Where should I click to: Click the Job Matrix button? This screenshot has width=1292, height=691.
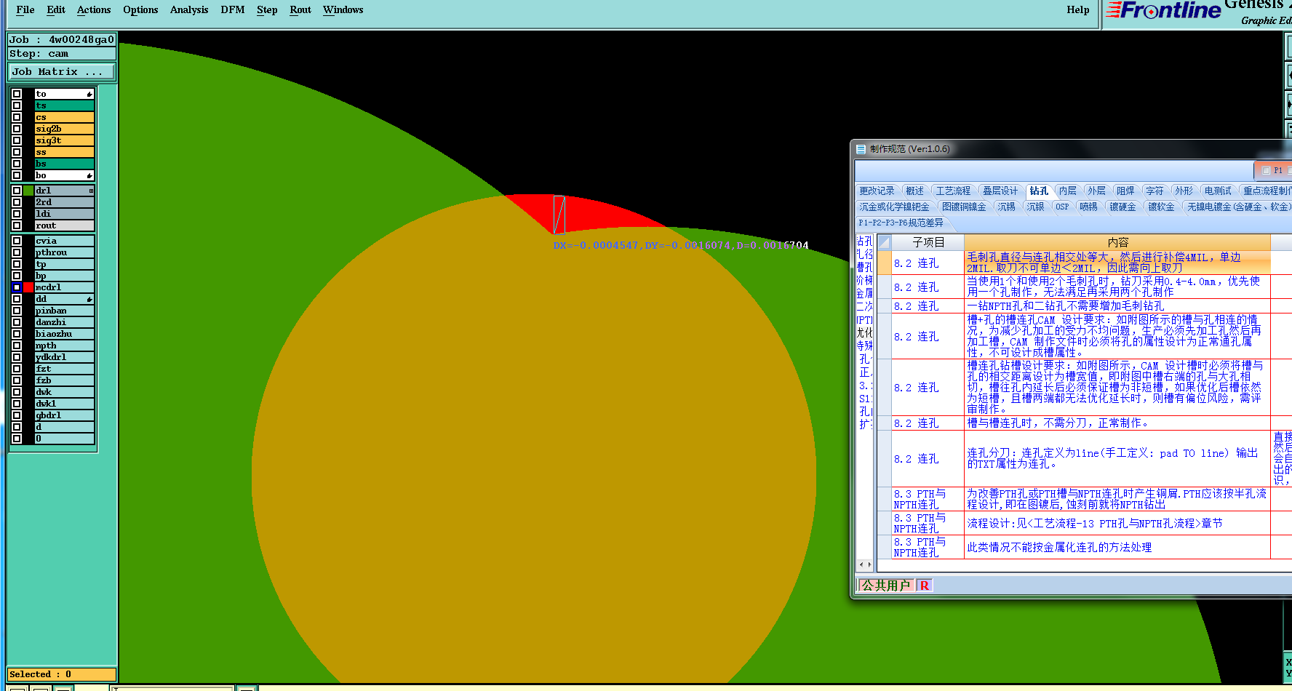pyautogui.click(x=62, y=71)
